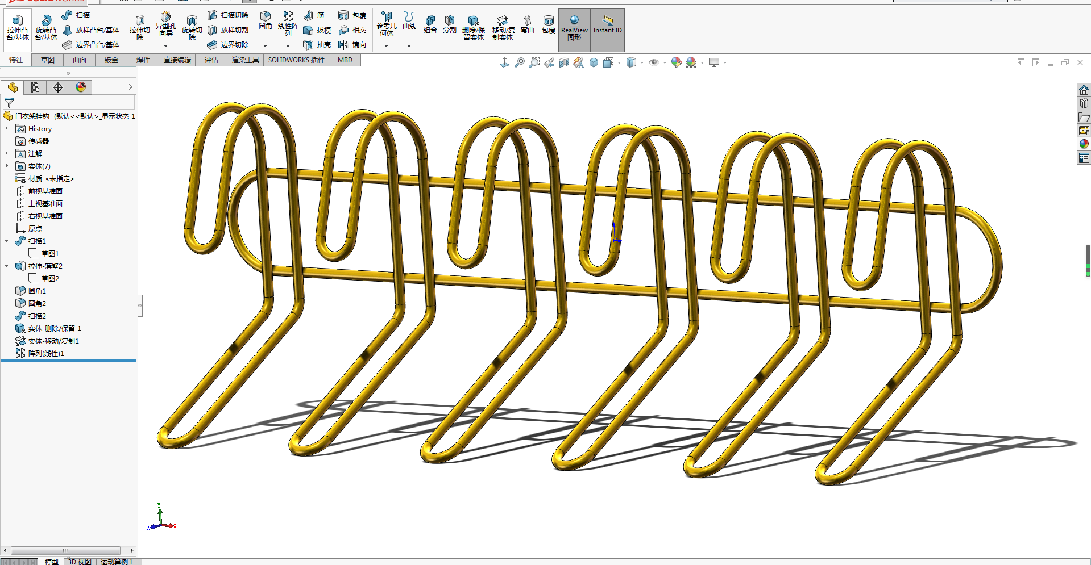The height and width of the screenshot is (565, 1091).
Task: Collapse the 拉伸-薄壁2 feature node
Action: [x=7, y=266]
